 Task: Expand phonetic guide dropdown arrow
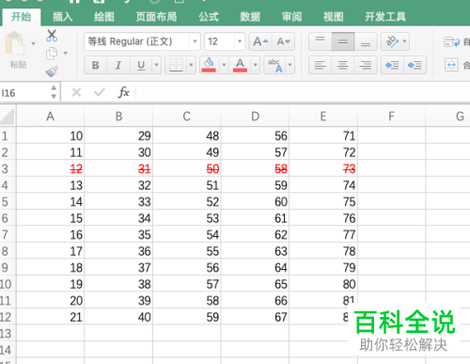pyautogui.click(x=290, y=65)
